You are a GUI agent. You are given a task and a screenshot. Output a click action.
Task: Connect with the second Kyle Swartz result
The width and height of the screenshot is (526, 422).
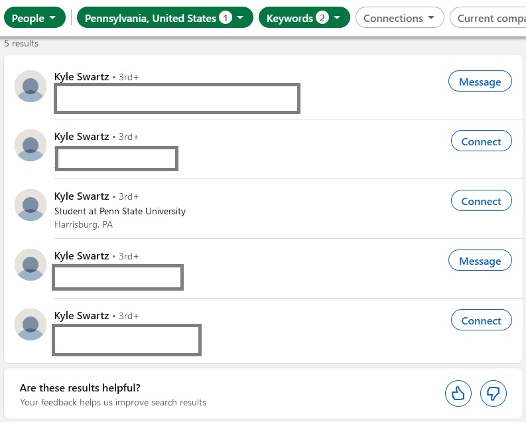tap(482, 141)
